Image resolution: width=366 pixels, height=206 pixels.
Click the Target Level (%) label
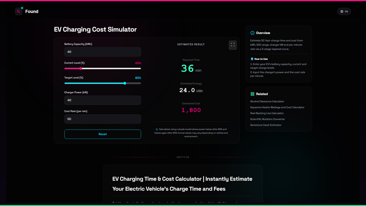point(74,78)
